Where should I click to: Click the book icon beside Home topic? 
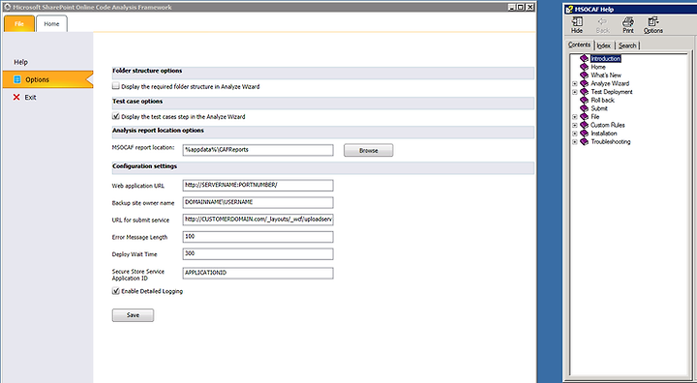(584, 67)
